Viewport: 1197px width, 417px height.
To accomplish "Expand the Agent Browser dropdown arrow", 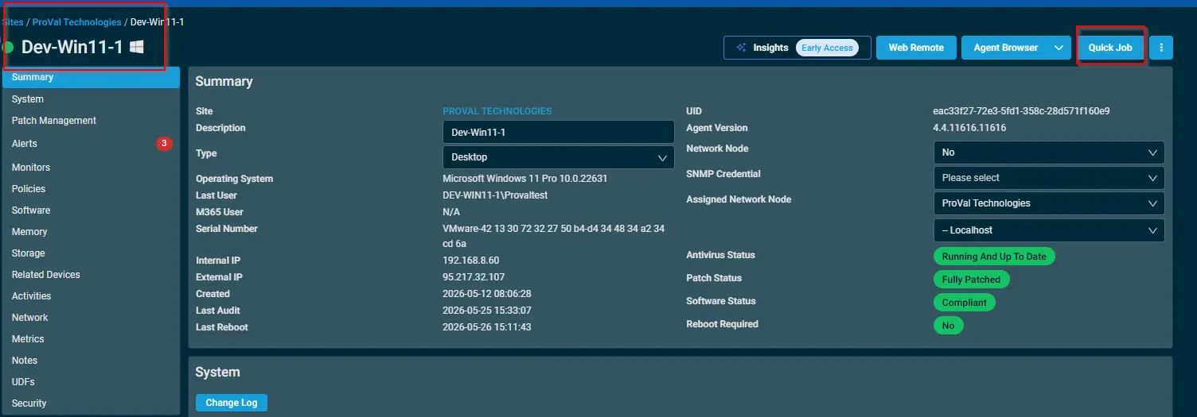I will (x=1059, y=48).
